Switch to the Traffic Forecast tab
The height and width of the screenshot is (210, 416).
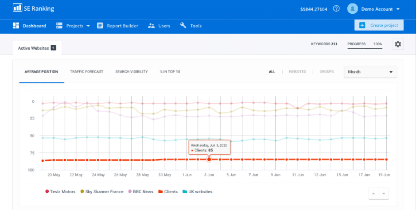pos(86,72)
